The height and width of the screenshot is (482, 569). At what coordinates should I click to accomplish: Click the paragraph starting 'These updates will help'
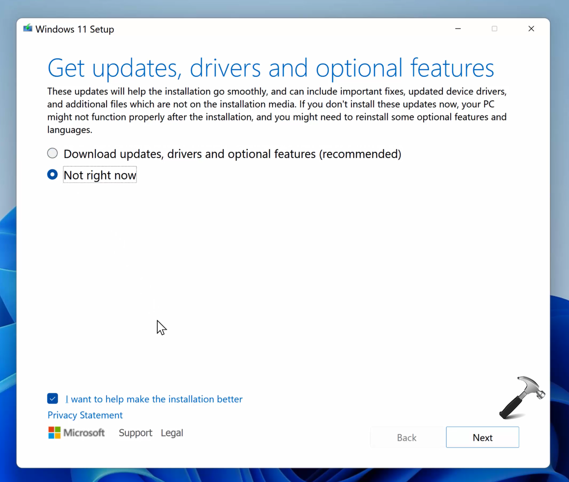277,111
